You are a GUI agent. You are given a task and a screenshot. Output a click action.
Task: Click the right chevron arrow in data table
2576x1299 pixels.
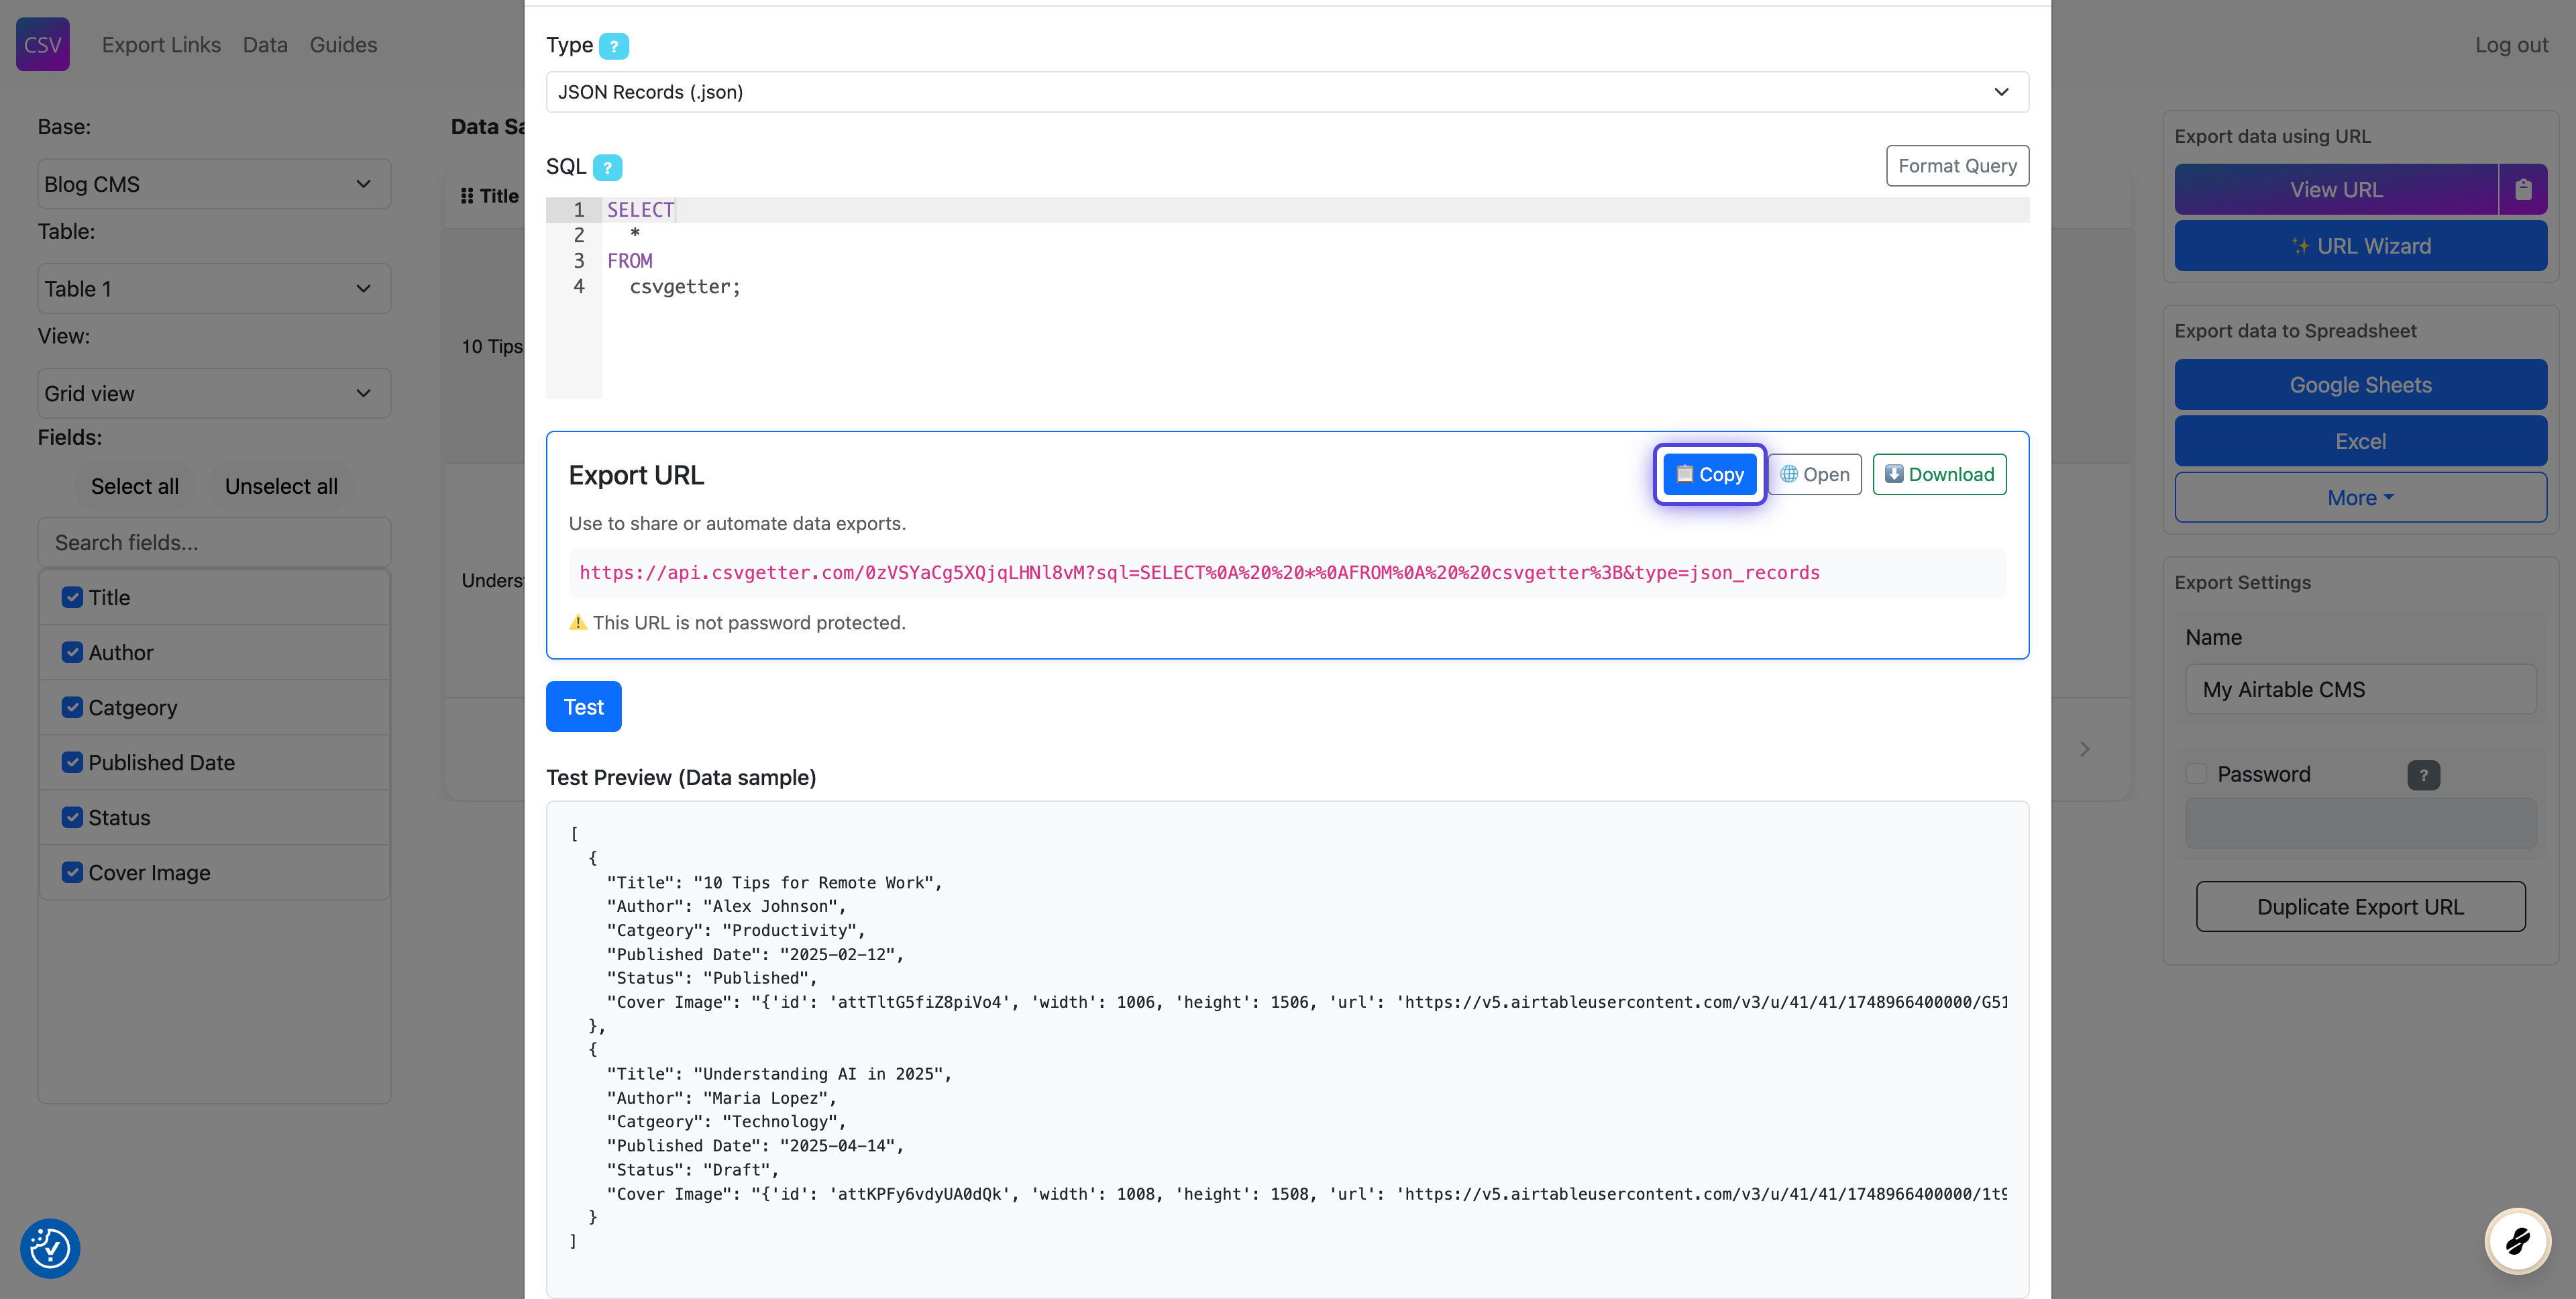click(2084, 749)
